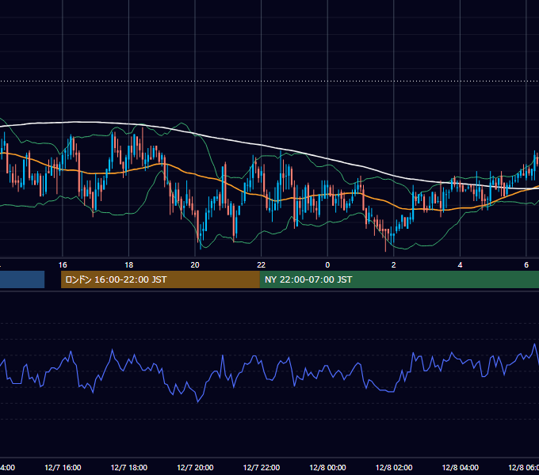
Task: Click the 12/8 04:00 date label
Action: click(x=461, y=468)
